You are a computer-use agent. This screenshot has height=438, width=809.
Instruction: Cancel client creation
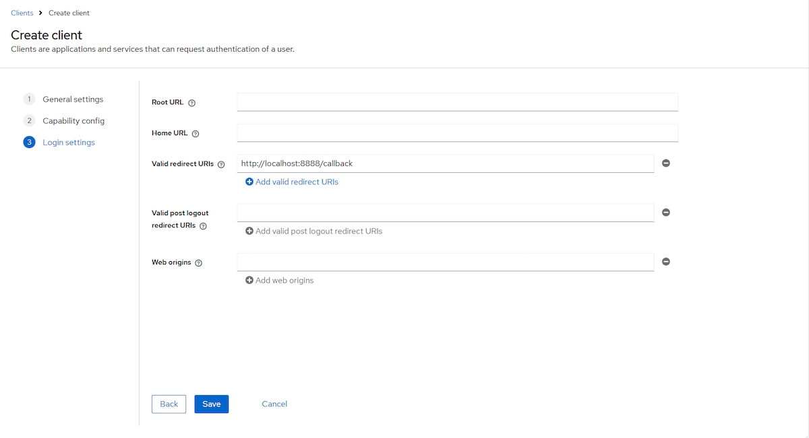[x=274, y=404]
